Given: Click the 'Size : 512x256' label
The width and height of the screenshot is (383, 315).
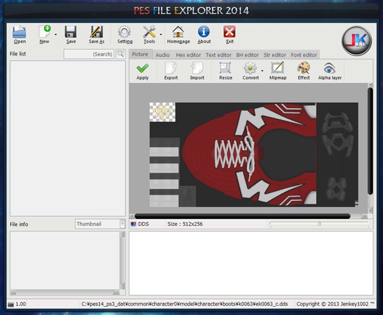Looking at the screenshot, I should (x=185, y=224).
